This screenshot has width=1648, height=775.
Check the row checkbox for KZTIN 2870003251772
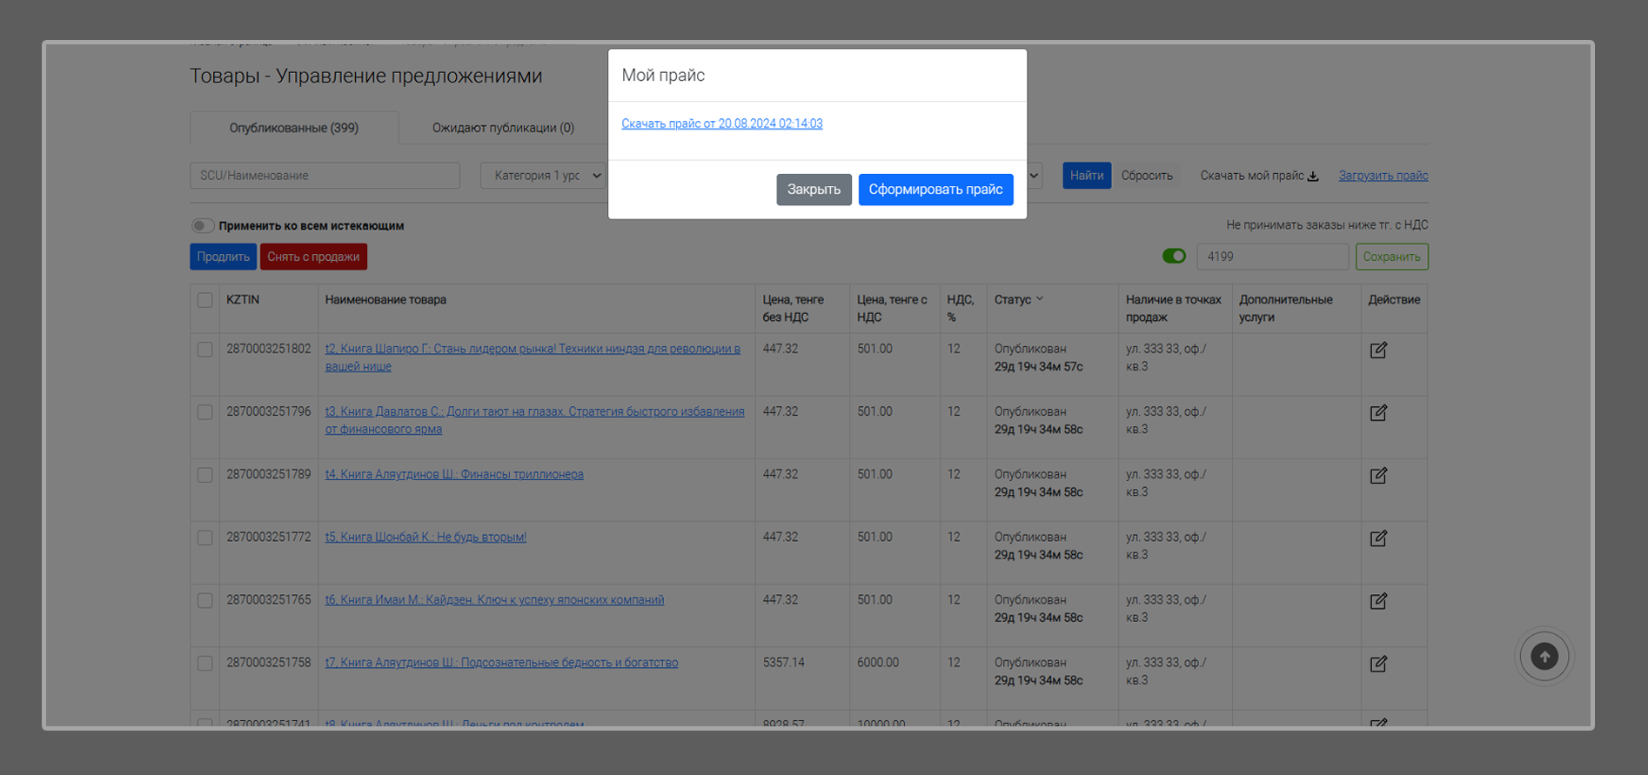(x=204, y=538)
